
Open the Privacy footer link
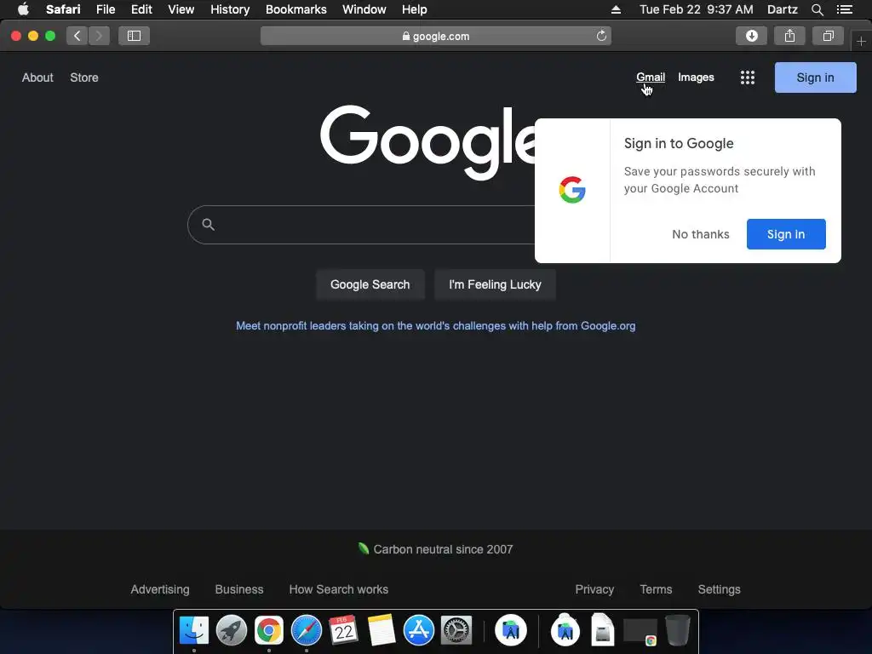click(x=594, y=589)
